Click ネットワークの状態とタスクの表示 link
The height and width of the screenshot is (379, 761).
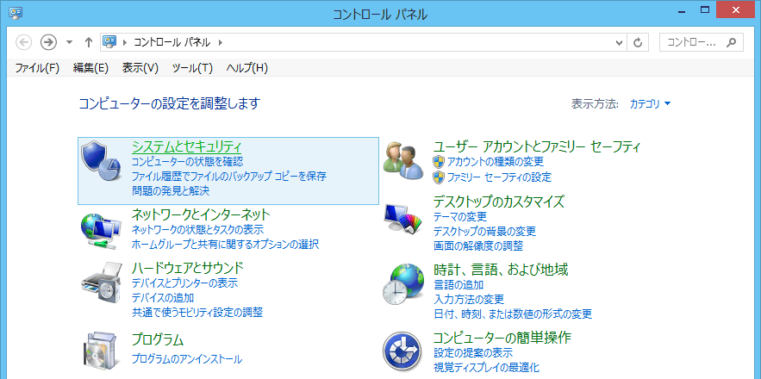(x=198, y=229)
